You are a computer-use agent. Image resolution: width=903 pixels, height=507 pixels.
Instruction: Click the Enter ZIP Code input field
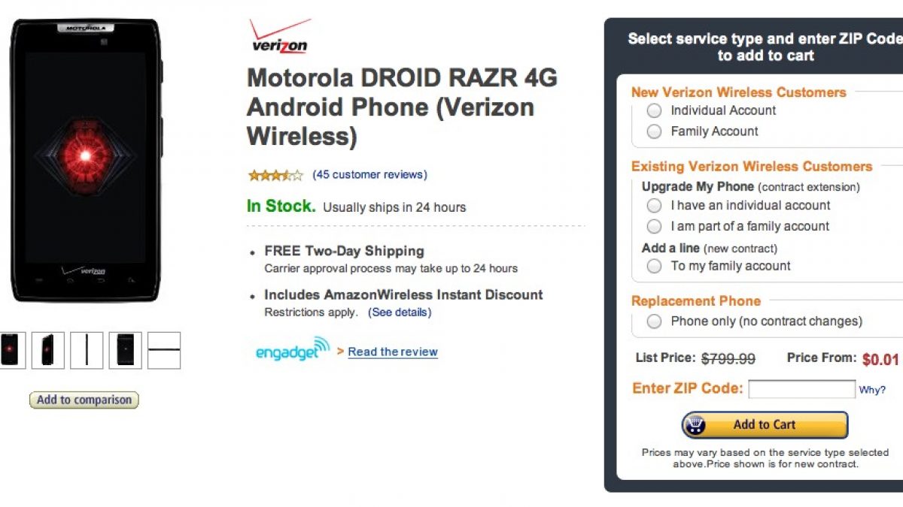click(801, 389)
